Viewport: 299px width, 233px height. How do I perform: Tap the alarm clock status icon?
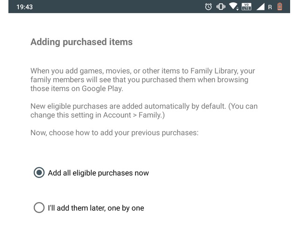[208, 7]
